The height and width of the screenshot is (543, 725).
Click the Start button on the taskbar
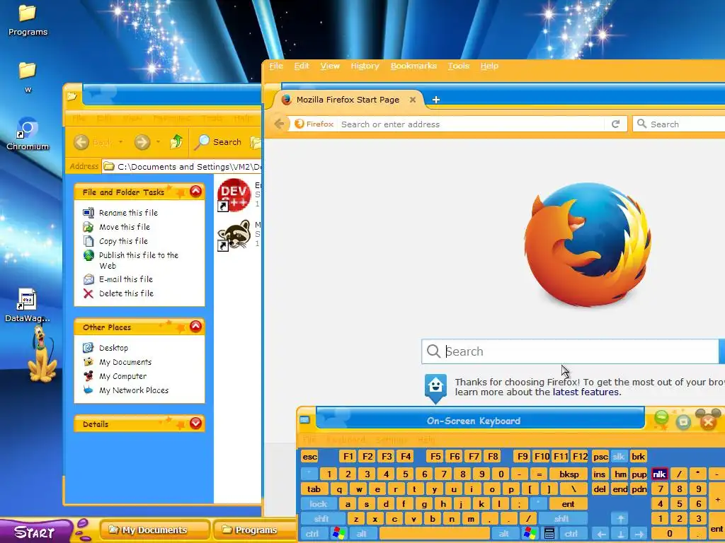(x=35, y=532)
